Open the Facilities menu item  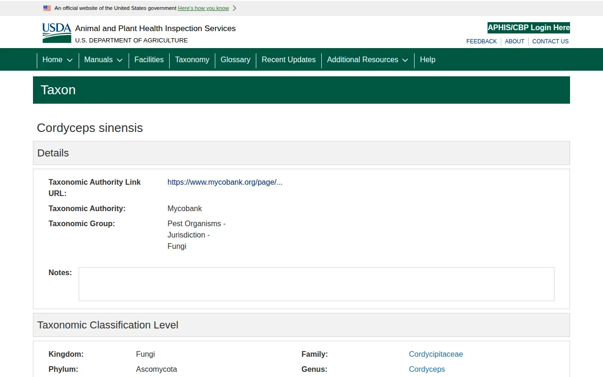(149, 60)
